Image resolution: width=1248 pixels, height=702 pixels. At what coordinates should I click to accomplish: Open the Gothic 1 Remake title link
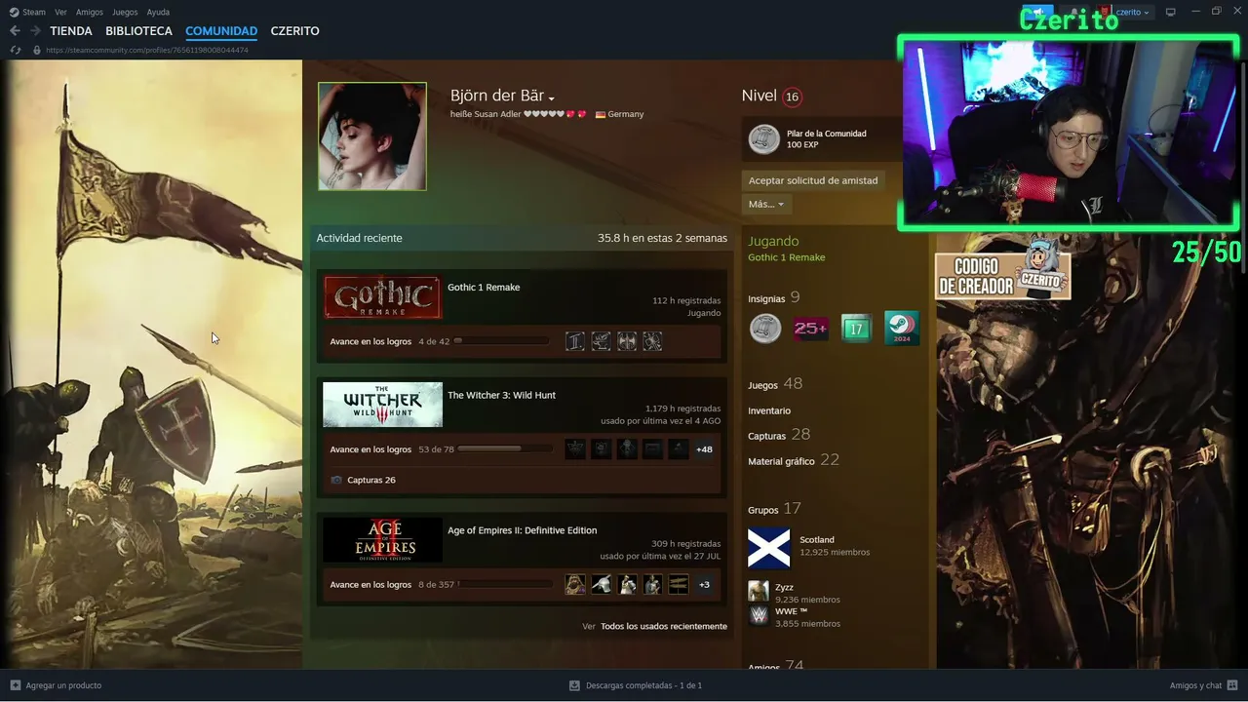(x=484, y=288)
